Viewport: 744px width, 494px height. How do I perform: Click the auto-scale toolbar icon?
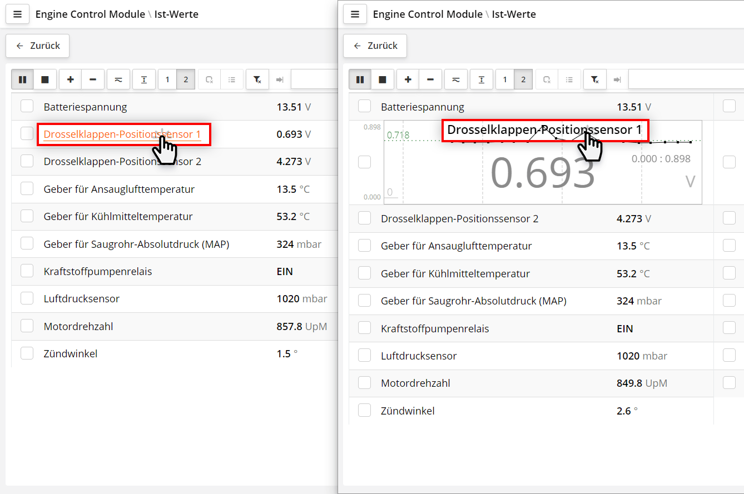coord(482,79)
